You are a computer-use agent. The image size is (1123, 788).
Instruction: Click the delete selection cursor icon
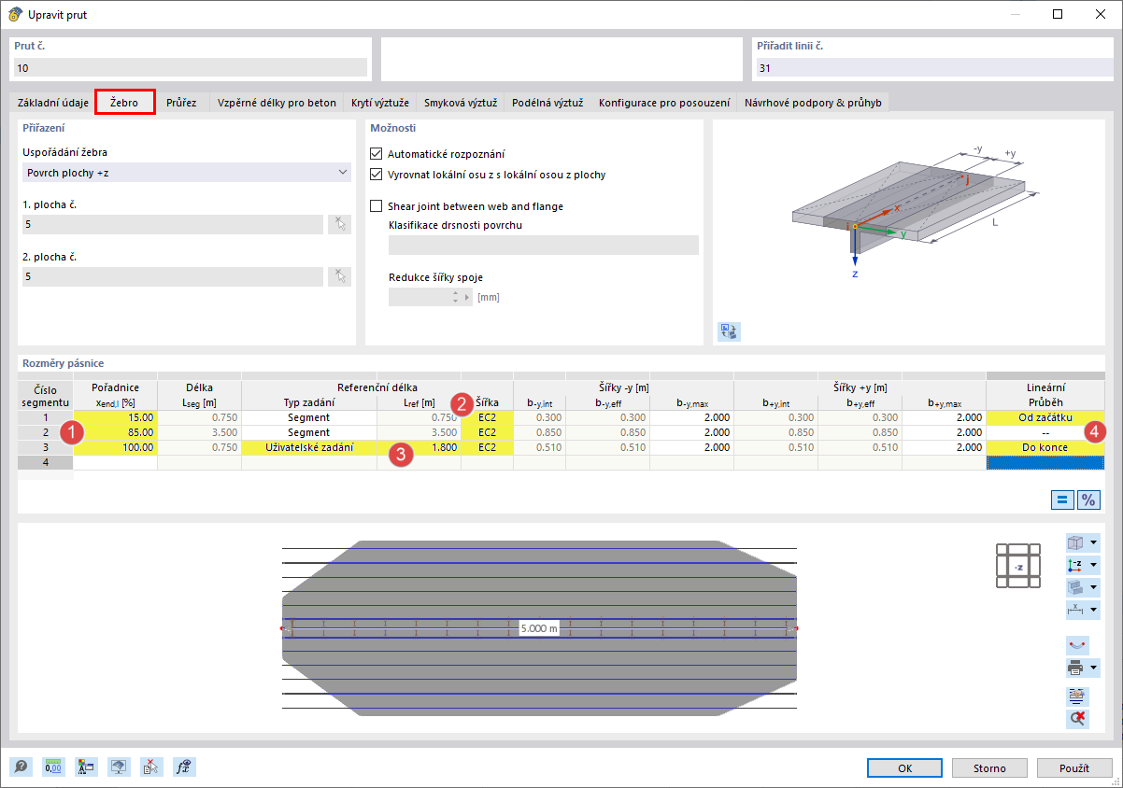(151, 767)
